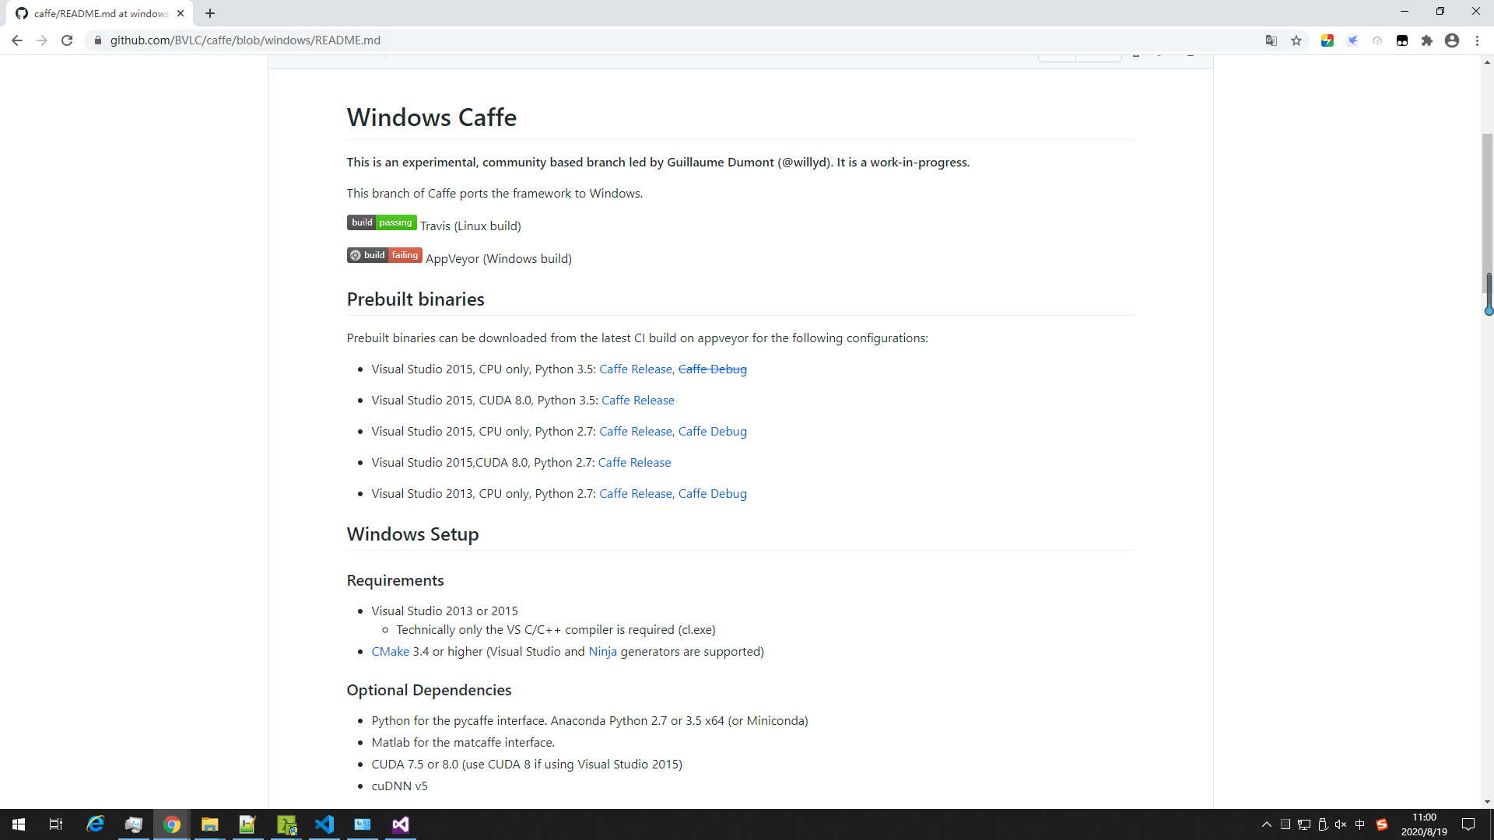Click the site lock padlock icon
The height and width of the screenshot is (840, 1494).
click(x=98, y=40)
